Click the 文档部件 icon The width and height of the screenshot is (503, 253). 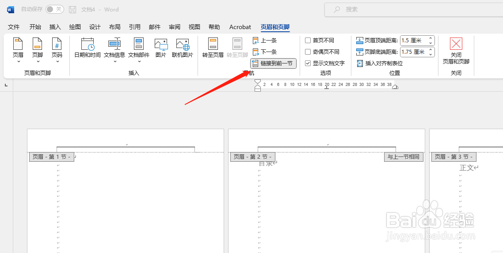(139, 44)
